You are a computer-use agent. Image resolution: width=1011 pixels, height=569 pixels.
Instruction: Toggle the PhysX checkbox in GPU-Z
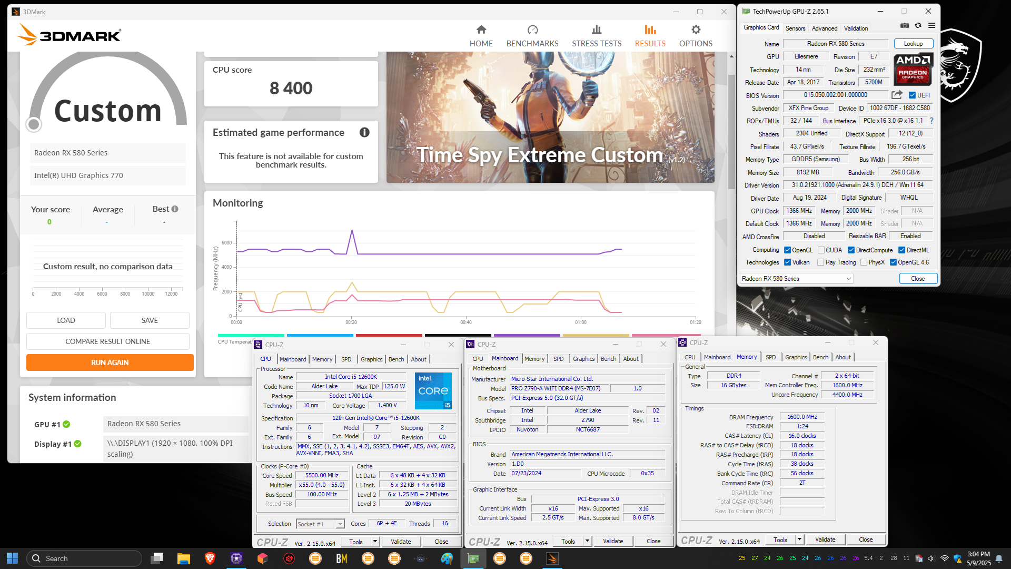864,262
